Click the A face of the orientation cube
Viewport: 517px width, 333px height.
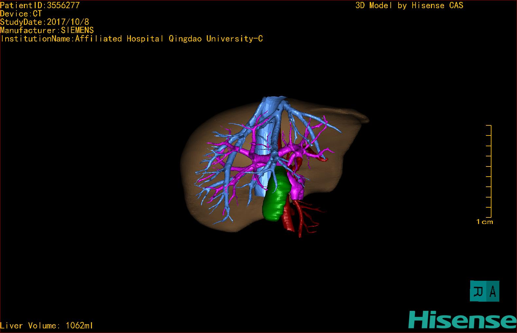click(493, 291)
